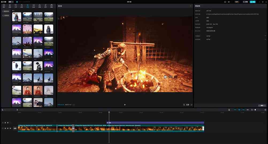Zoom out the timeline with minus icon

(252, 110)
